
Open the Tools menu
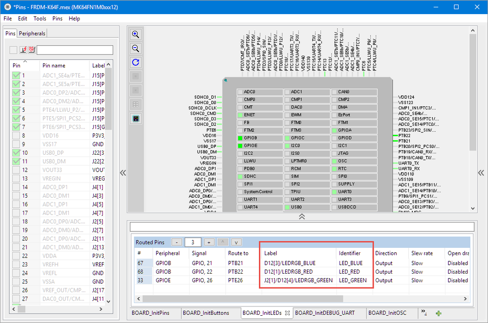(40, 19)
